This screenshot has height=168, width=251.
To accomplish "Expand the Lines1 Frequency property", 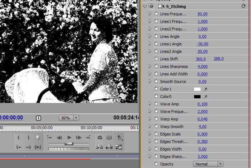I will 150,21.
